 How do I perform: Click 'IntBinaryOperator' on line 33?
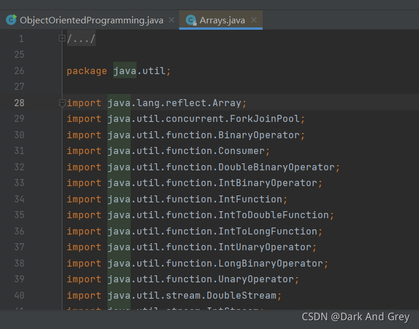point(268,183)
